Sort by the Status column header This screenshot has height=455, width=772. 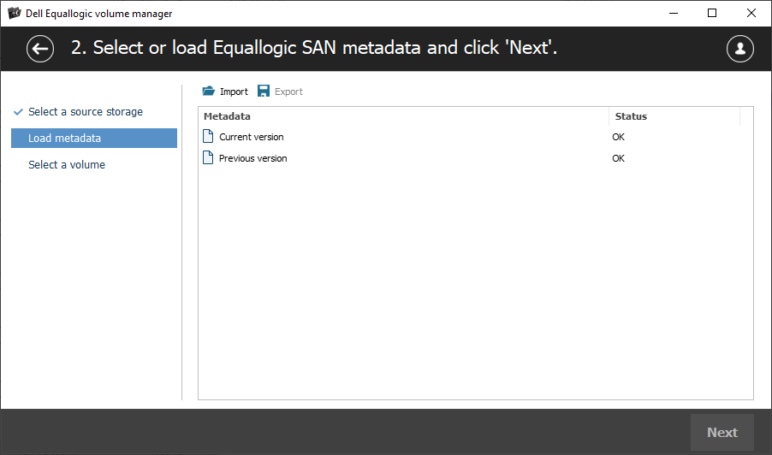coord(674,116)
